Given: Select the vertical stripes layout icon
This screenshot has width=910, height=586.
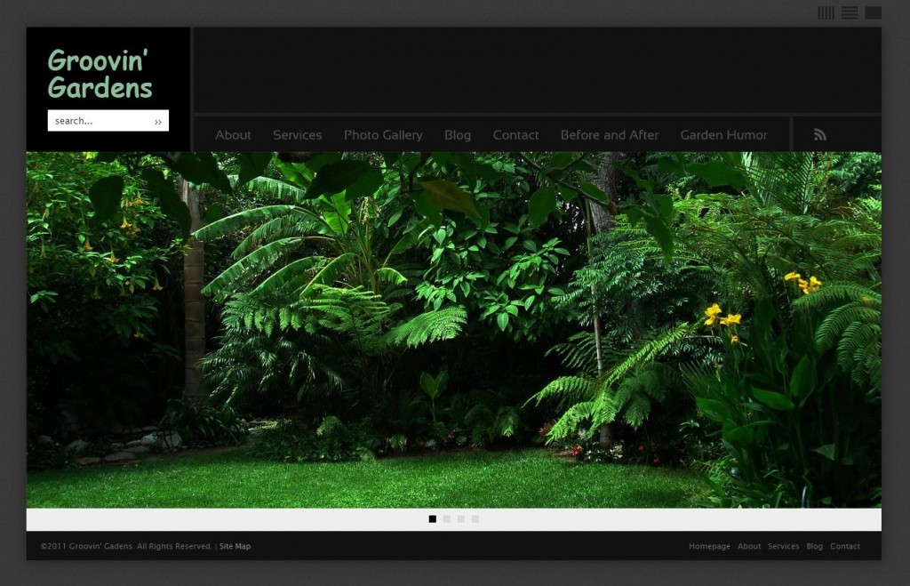Looking at the screenshot, I should point(826,12).
